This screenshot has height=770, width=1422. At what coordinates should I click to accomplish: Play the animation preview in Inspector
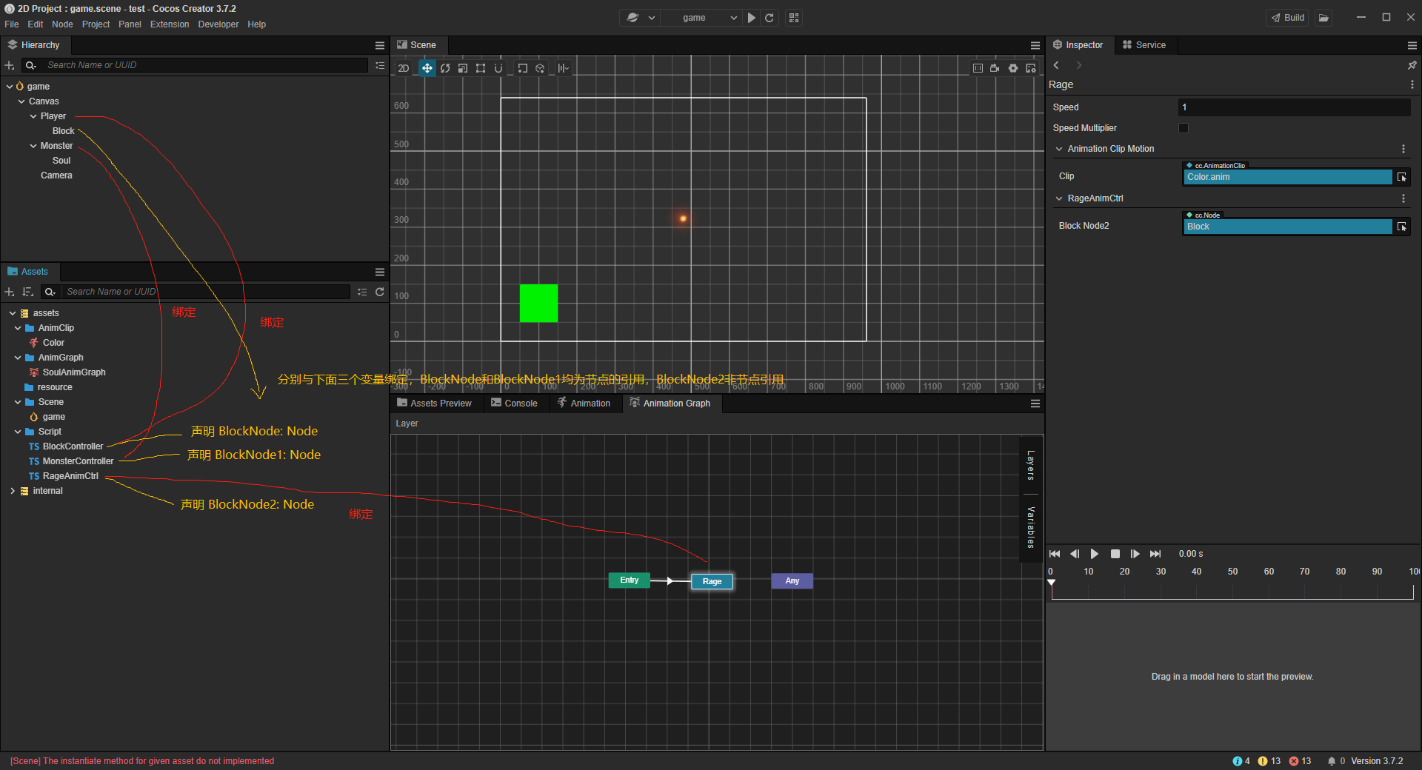coord(1095,554)
